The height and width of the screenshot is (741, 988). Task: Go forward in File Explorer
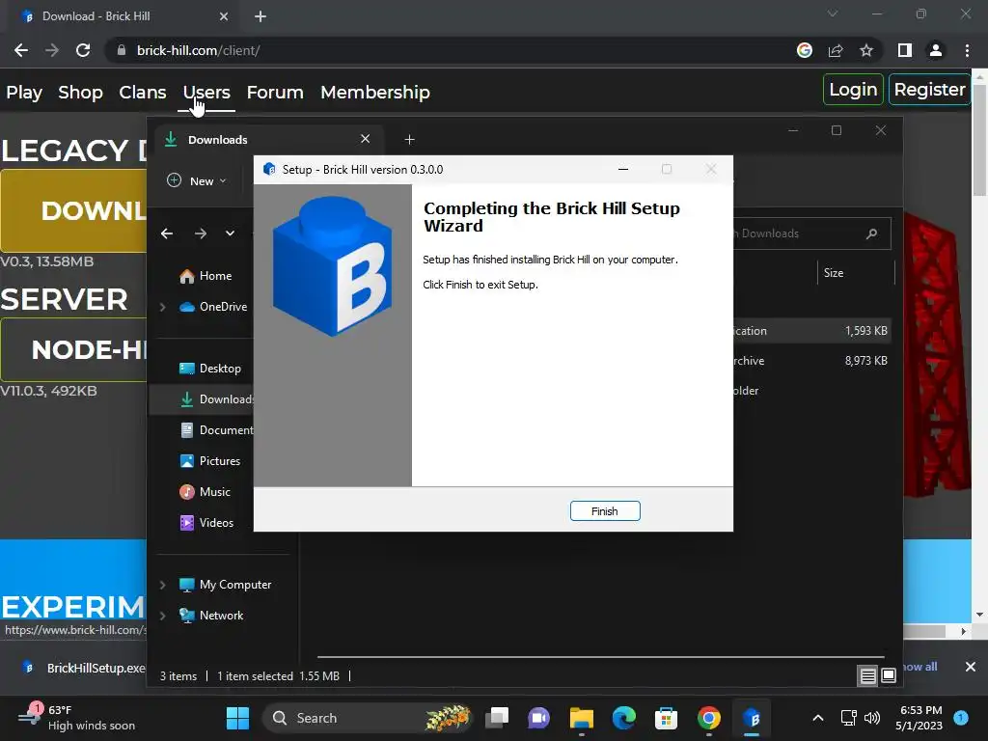201,233
